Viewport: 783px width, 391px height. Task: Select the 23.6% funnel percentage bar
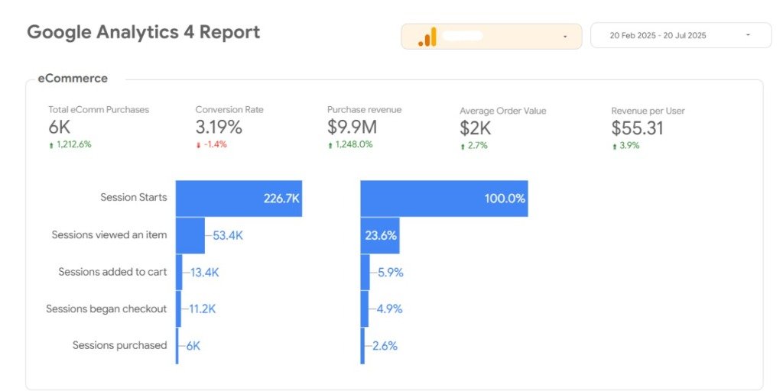(x=380, y=235)
